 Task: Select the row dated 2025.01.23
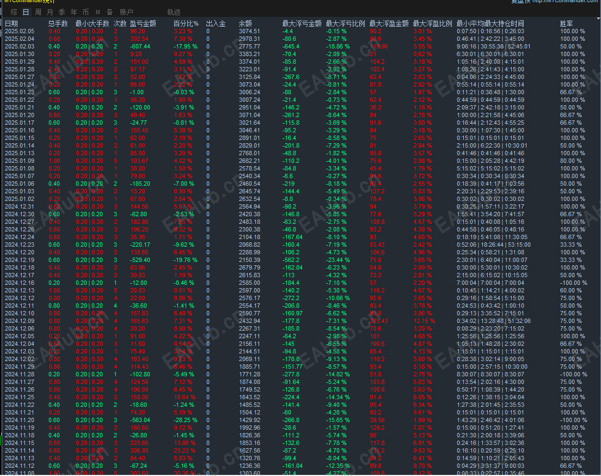pyautogui.click(x=300, y=93)
